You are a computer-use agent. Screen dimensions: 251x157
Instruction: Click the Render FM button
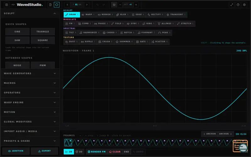click(97, 152)
